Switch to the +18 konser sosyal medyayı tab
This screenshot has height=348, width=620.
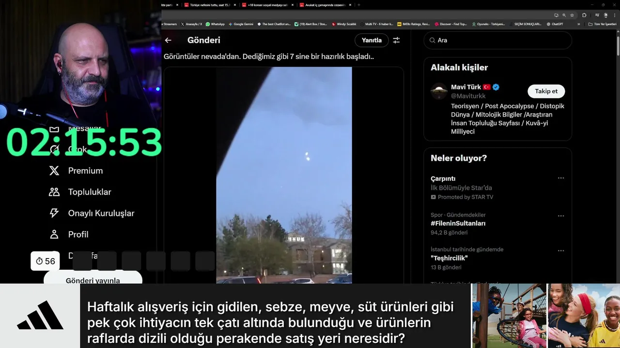pos(268,5)
